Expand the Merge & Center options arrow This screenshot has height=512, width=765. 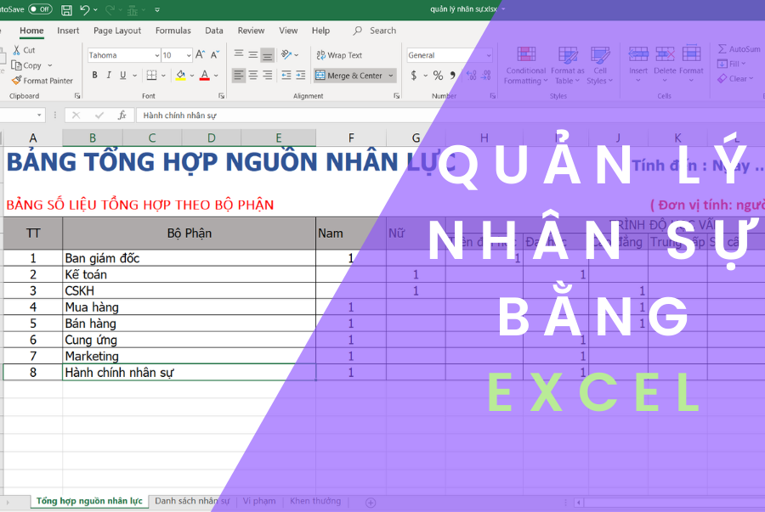pyautogui.click(x=391, y=76)
